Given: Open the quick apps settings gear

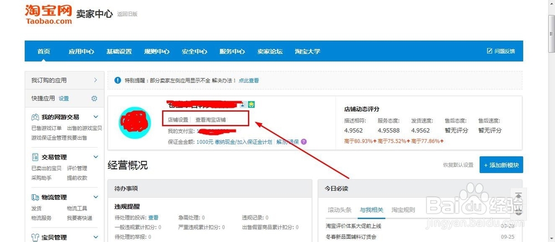Looking at the screenshot, I should click(94, 99).
